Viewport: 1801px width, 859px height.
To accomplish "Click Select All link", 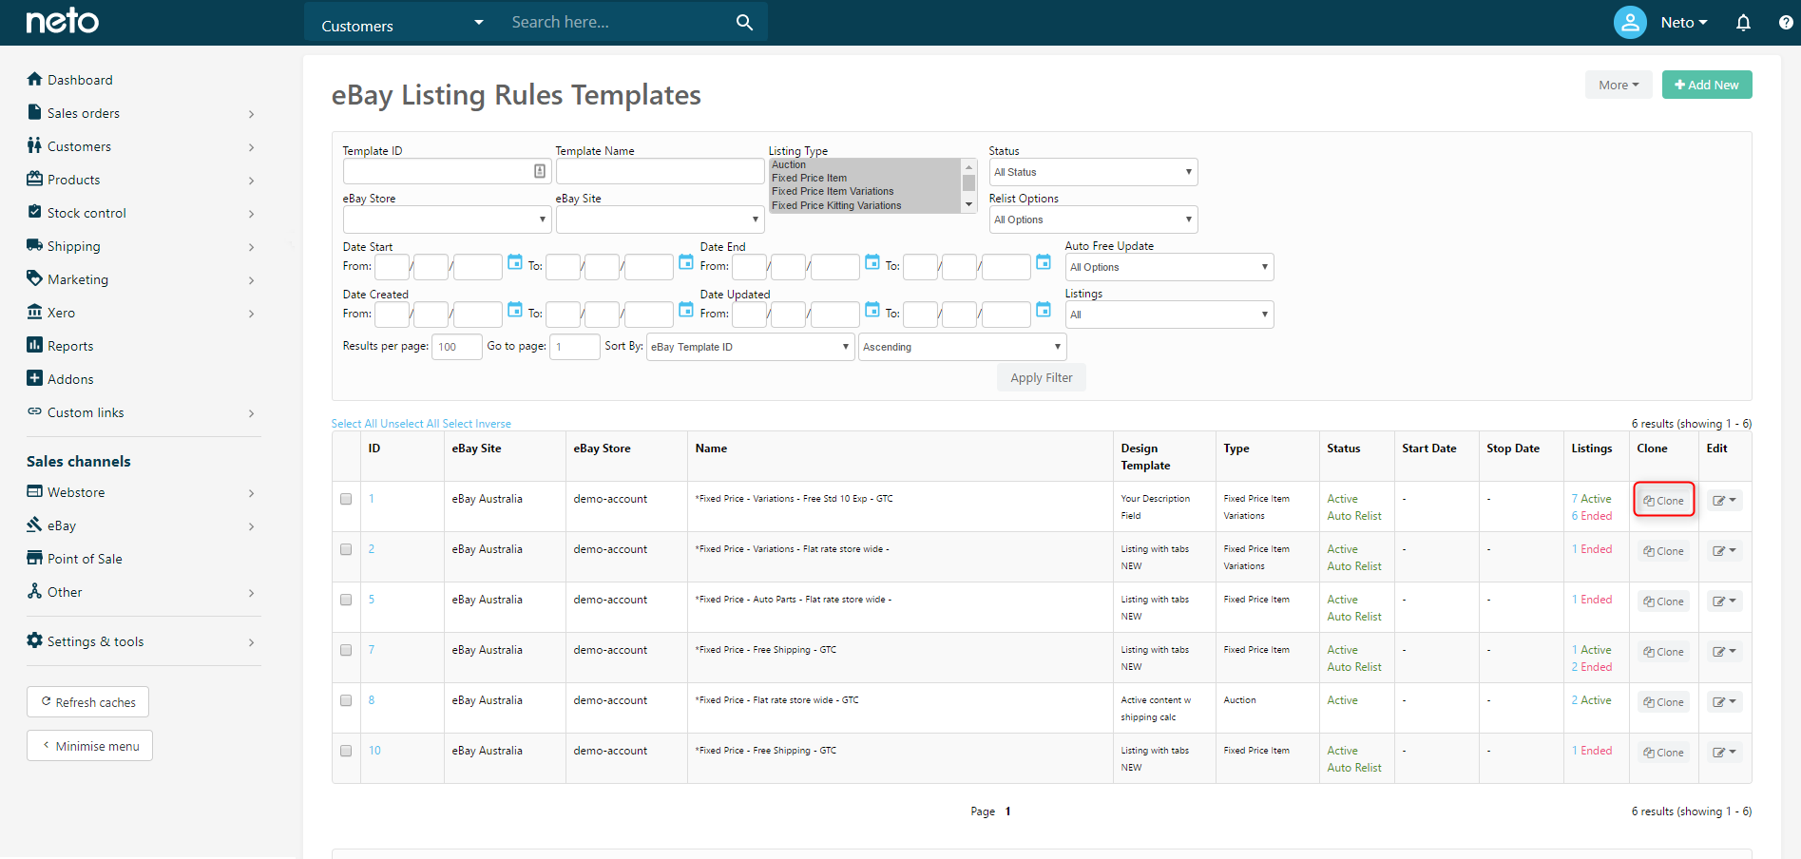I will click(354, 424).
